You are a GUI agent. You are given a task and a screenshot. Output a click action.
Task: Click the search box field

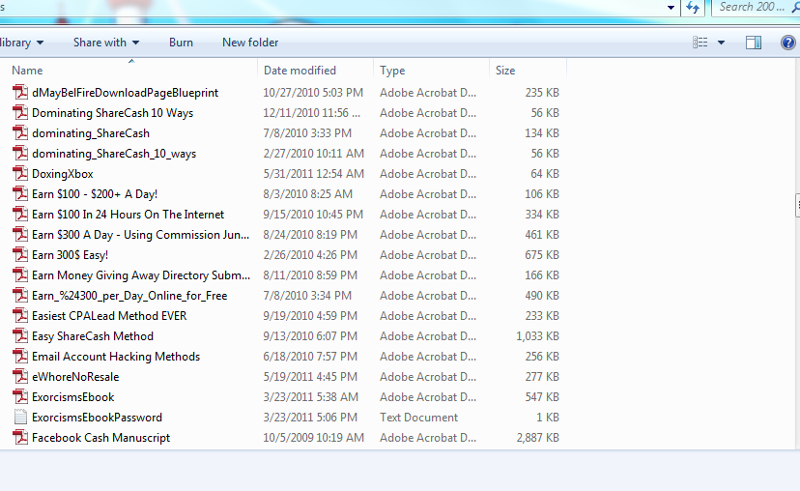click(x=756, y=8)
